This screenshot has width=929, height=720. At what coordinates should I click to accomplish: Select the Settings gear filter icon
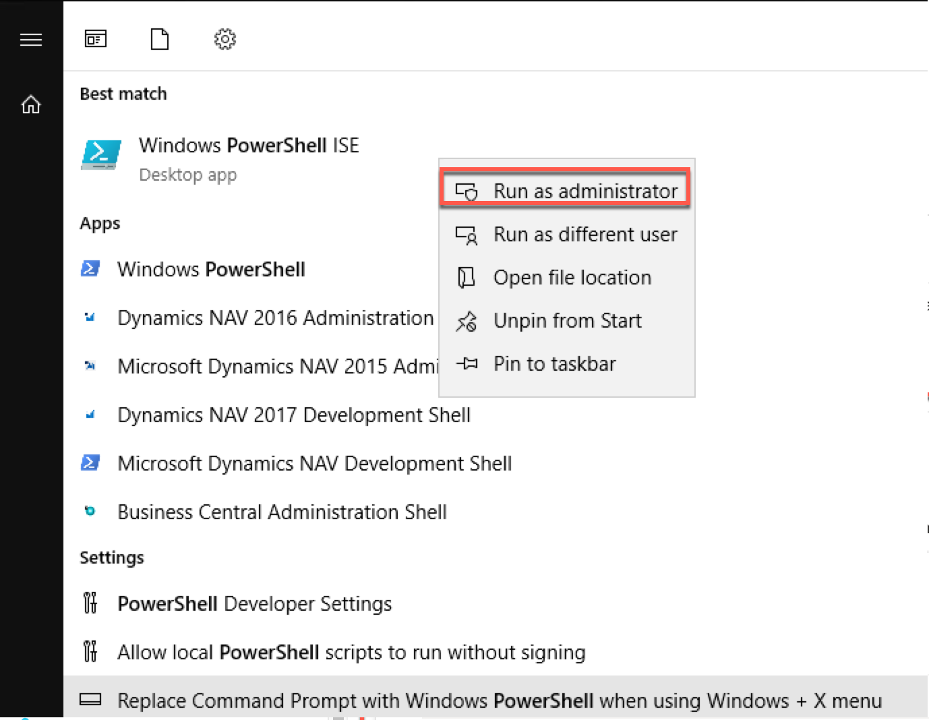[x=225, y=39]
